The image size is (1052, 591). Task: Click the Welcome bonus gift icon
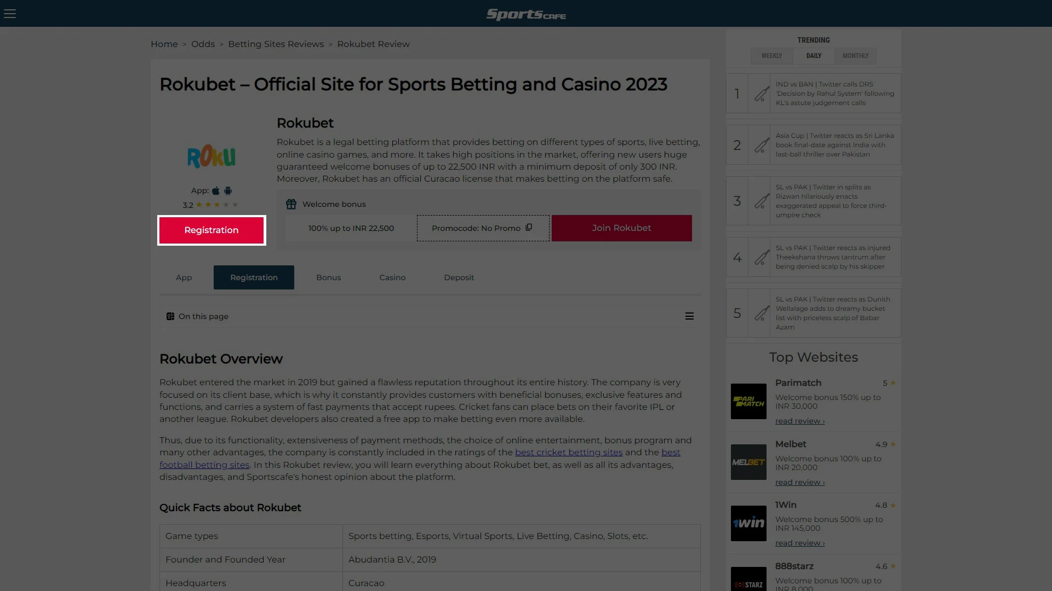pos(291,204)
